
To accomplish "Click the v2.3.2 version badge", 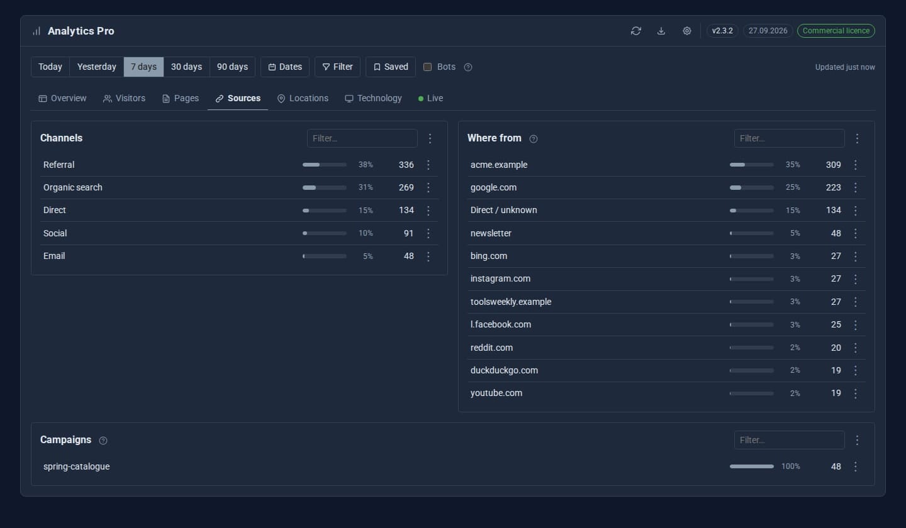I will 722,31.
